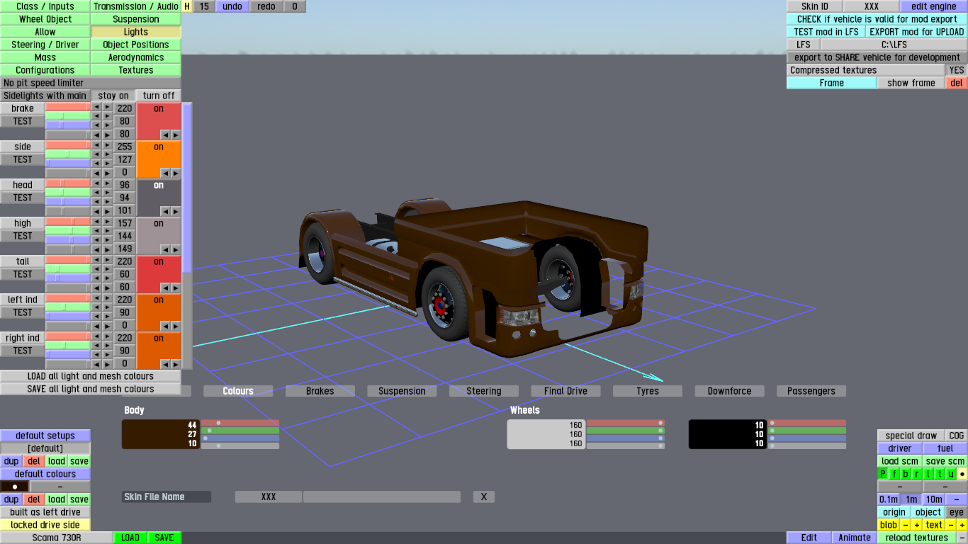
Task: Click the show frame button
Action: pos(911,83)
